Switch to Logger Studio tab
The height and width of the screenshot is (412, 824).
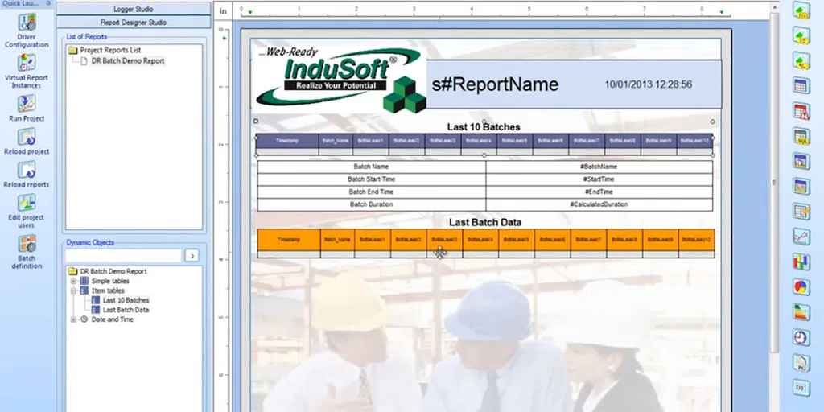click(134, 9)
